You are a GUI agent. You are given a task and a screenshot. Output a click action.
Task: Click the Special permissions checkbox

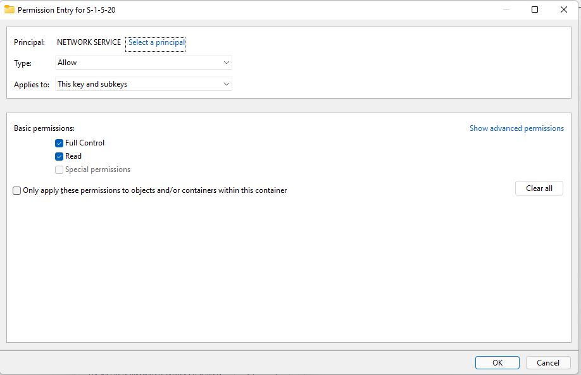click(59, 169)
